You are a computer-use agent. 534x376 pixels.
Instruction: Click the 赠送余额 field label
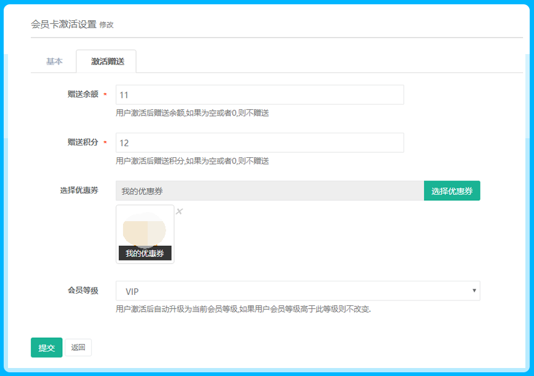coord(83,94)
